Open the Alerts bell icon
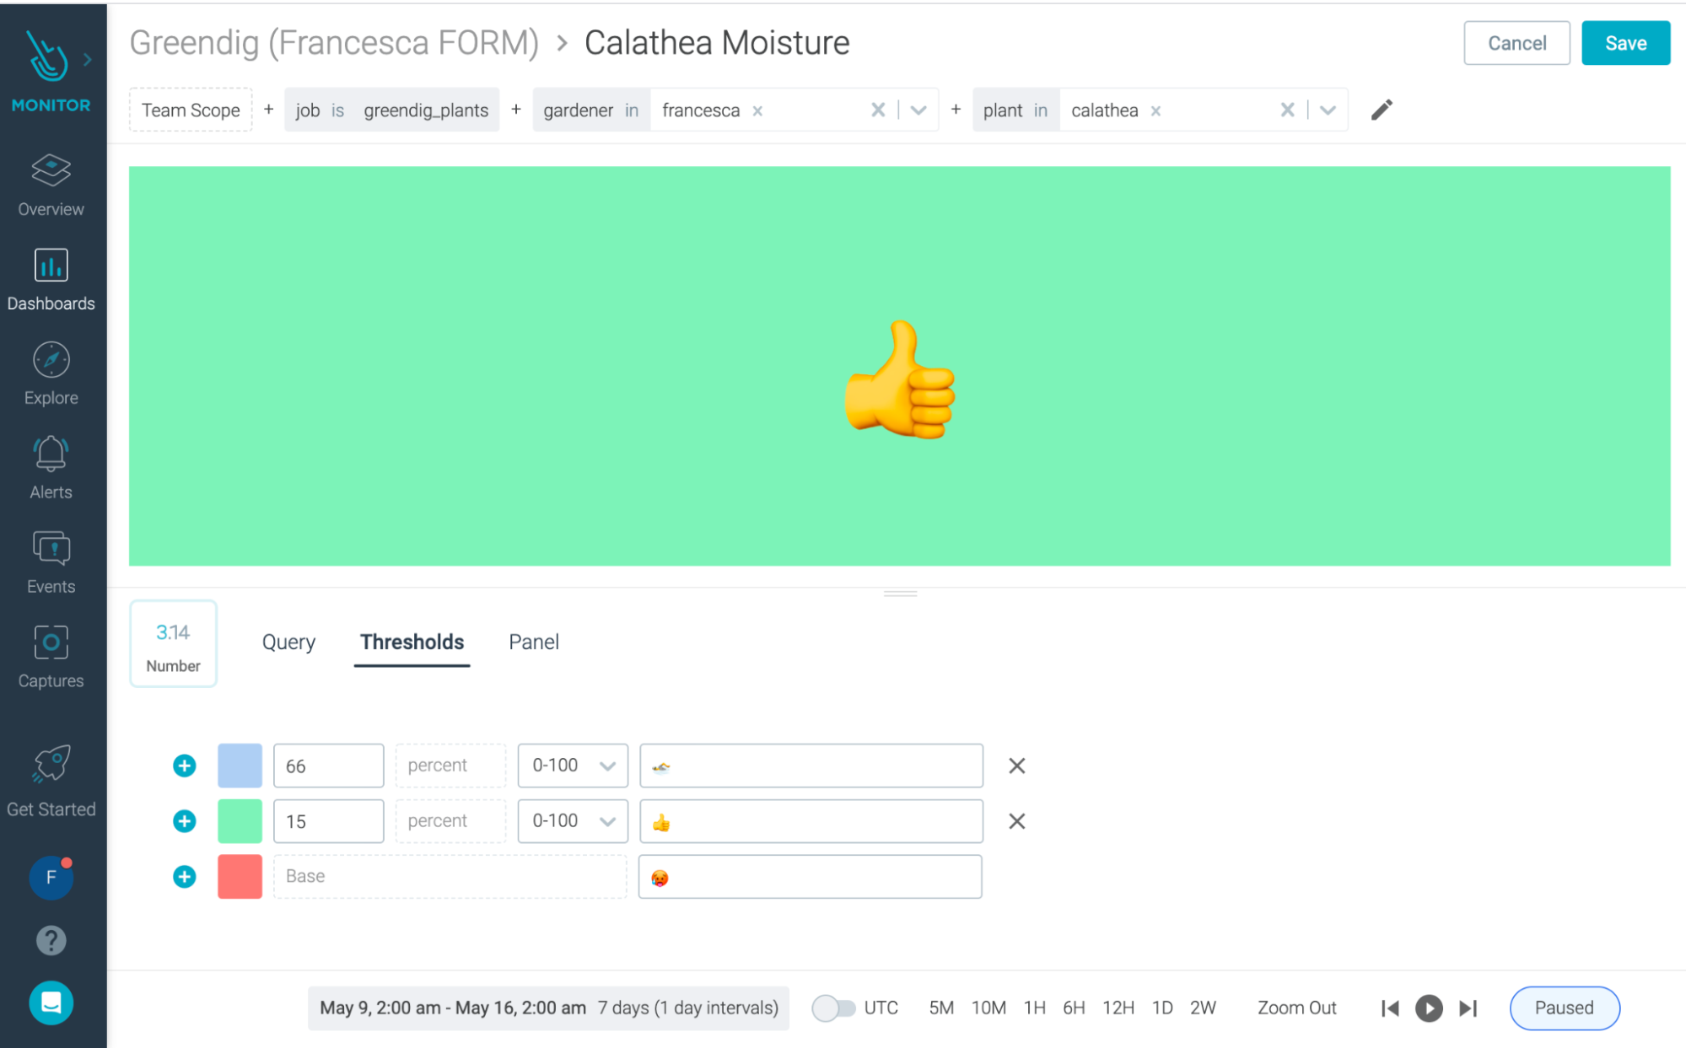This screenshot has height=1048, width=1686. pos(51,455)
